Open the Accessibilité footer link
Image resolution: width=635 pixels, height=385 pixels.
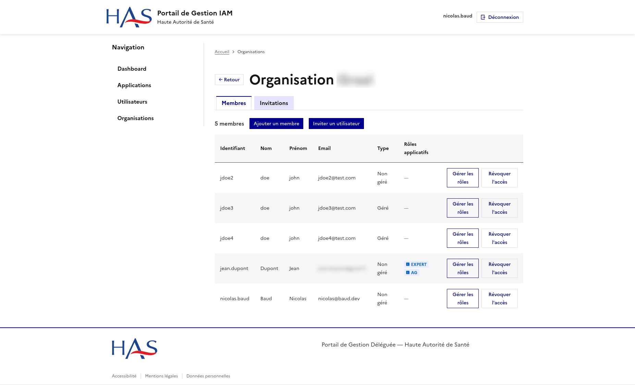click(124, 376)
